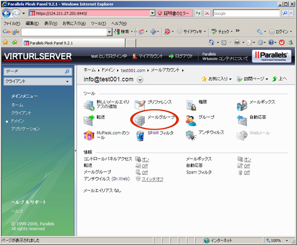Viewport: 297px width, 245px height.
Task: Click the Google toolbar 検索 button
Action: coord(122,32)
